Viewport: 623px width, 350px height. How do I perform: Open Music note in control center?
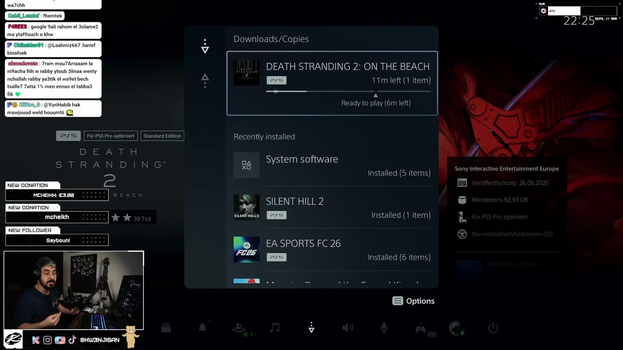(275, 328)
